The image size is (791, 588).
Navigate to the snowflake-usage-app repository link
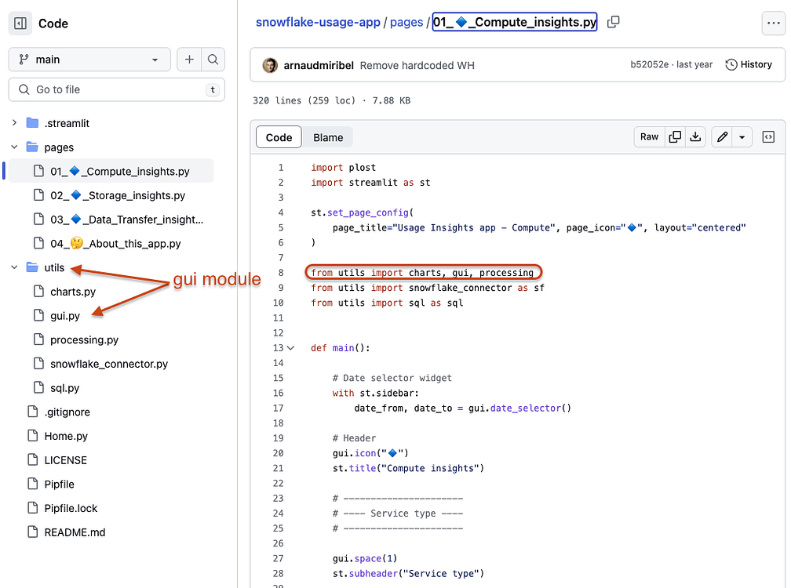[x=318, y=22]
